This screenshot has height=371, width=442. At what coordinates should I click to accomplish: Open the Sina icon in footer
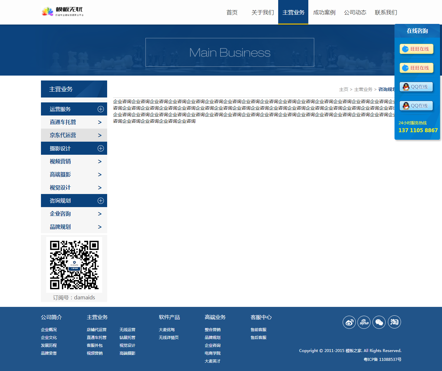(364, 322)
